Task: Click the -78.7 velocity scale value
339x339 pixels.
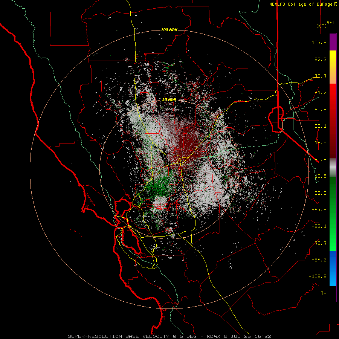Action: click(x=319, y=243)
